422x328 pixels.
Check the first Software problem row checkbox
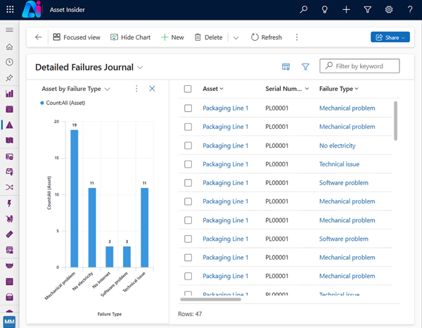click(x=188, y=183)
